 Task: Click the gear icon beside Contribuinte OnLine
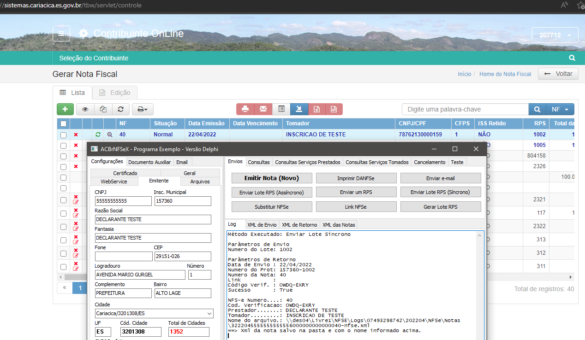tap(84, 34)
